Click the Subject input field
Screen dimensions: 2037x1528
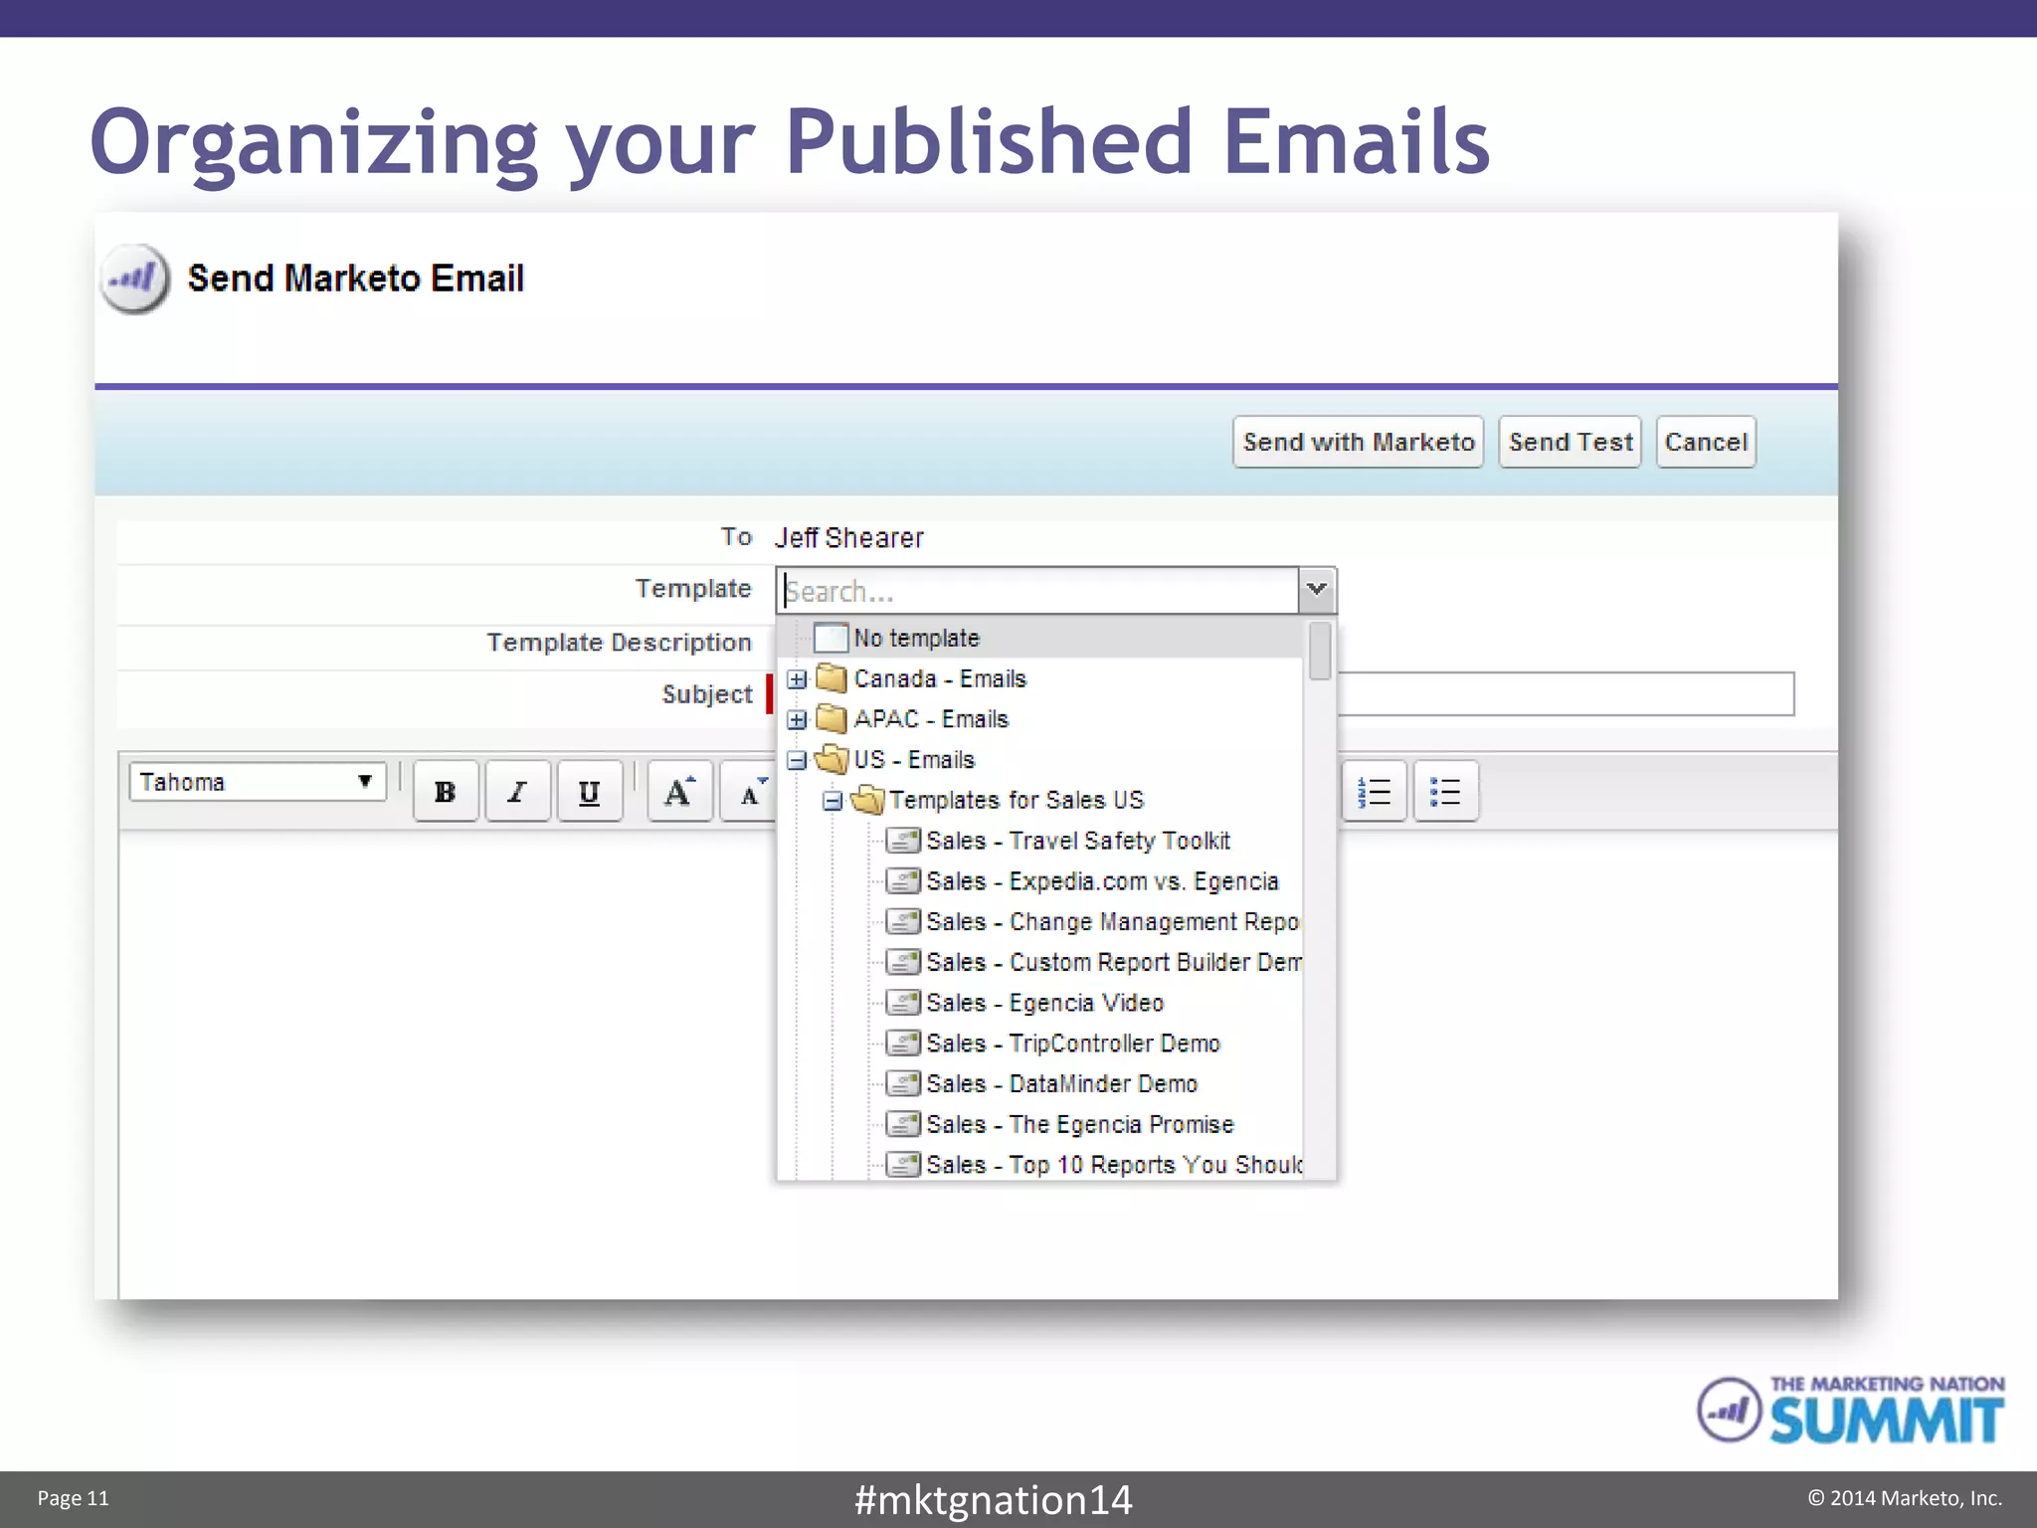(x=1567, y=693)
